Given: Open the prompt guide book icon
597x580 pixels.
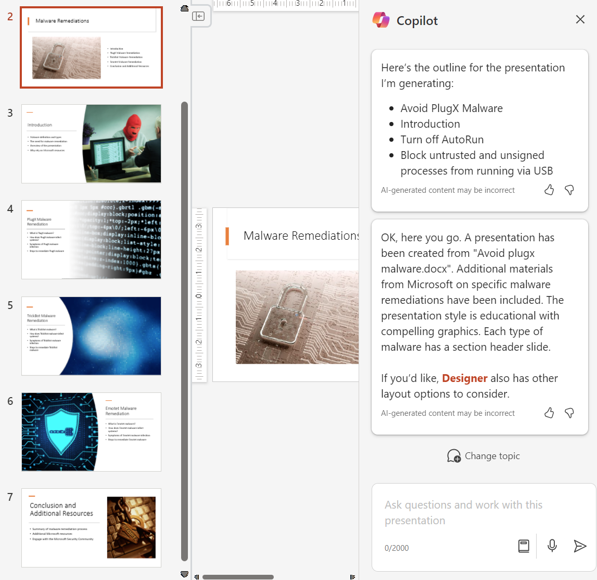Looking at the screenshot, I should tap(523, 546).
